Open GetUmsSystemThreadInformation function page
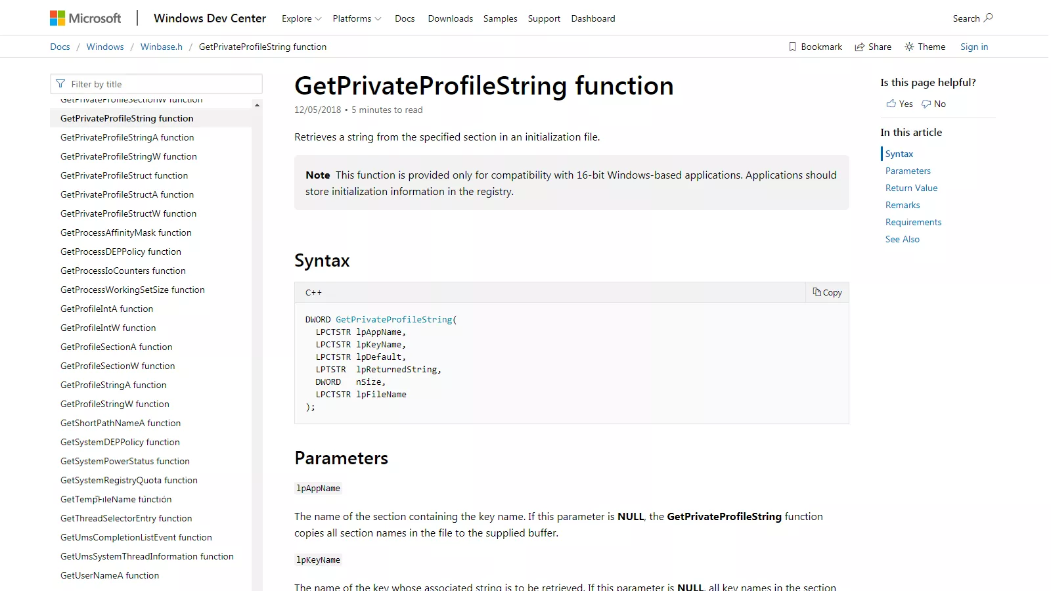 tap(147, 556)
